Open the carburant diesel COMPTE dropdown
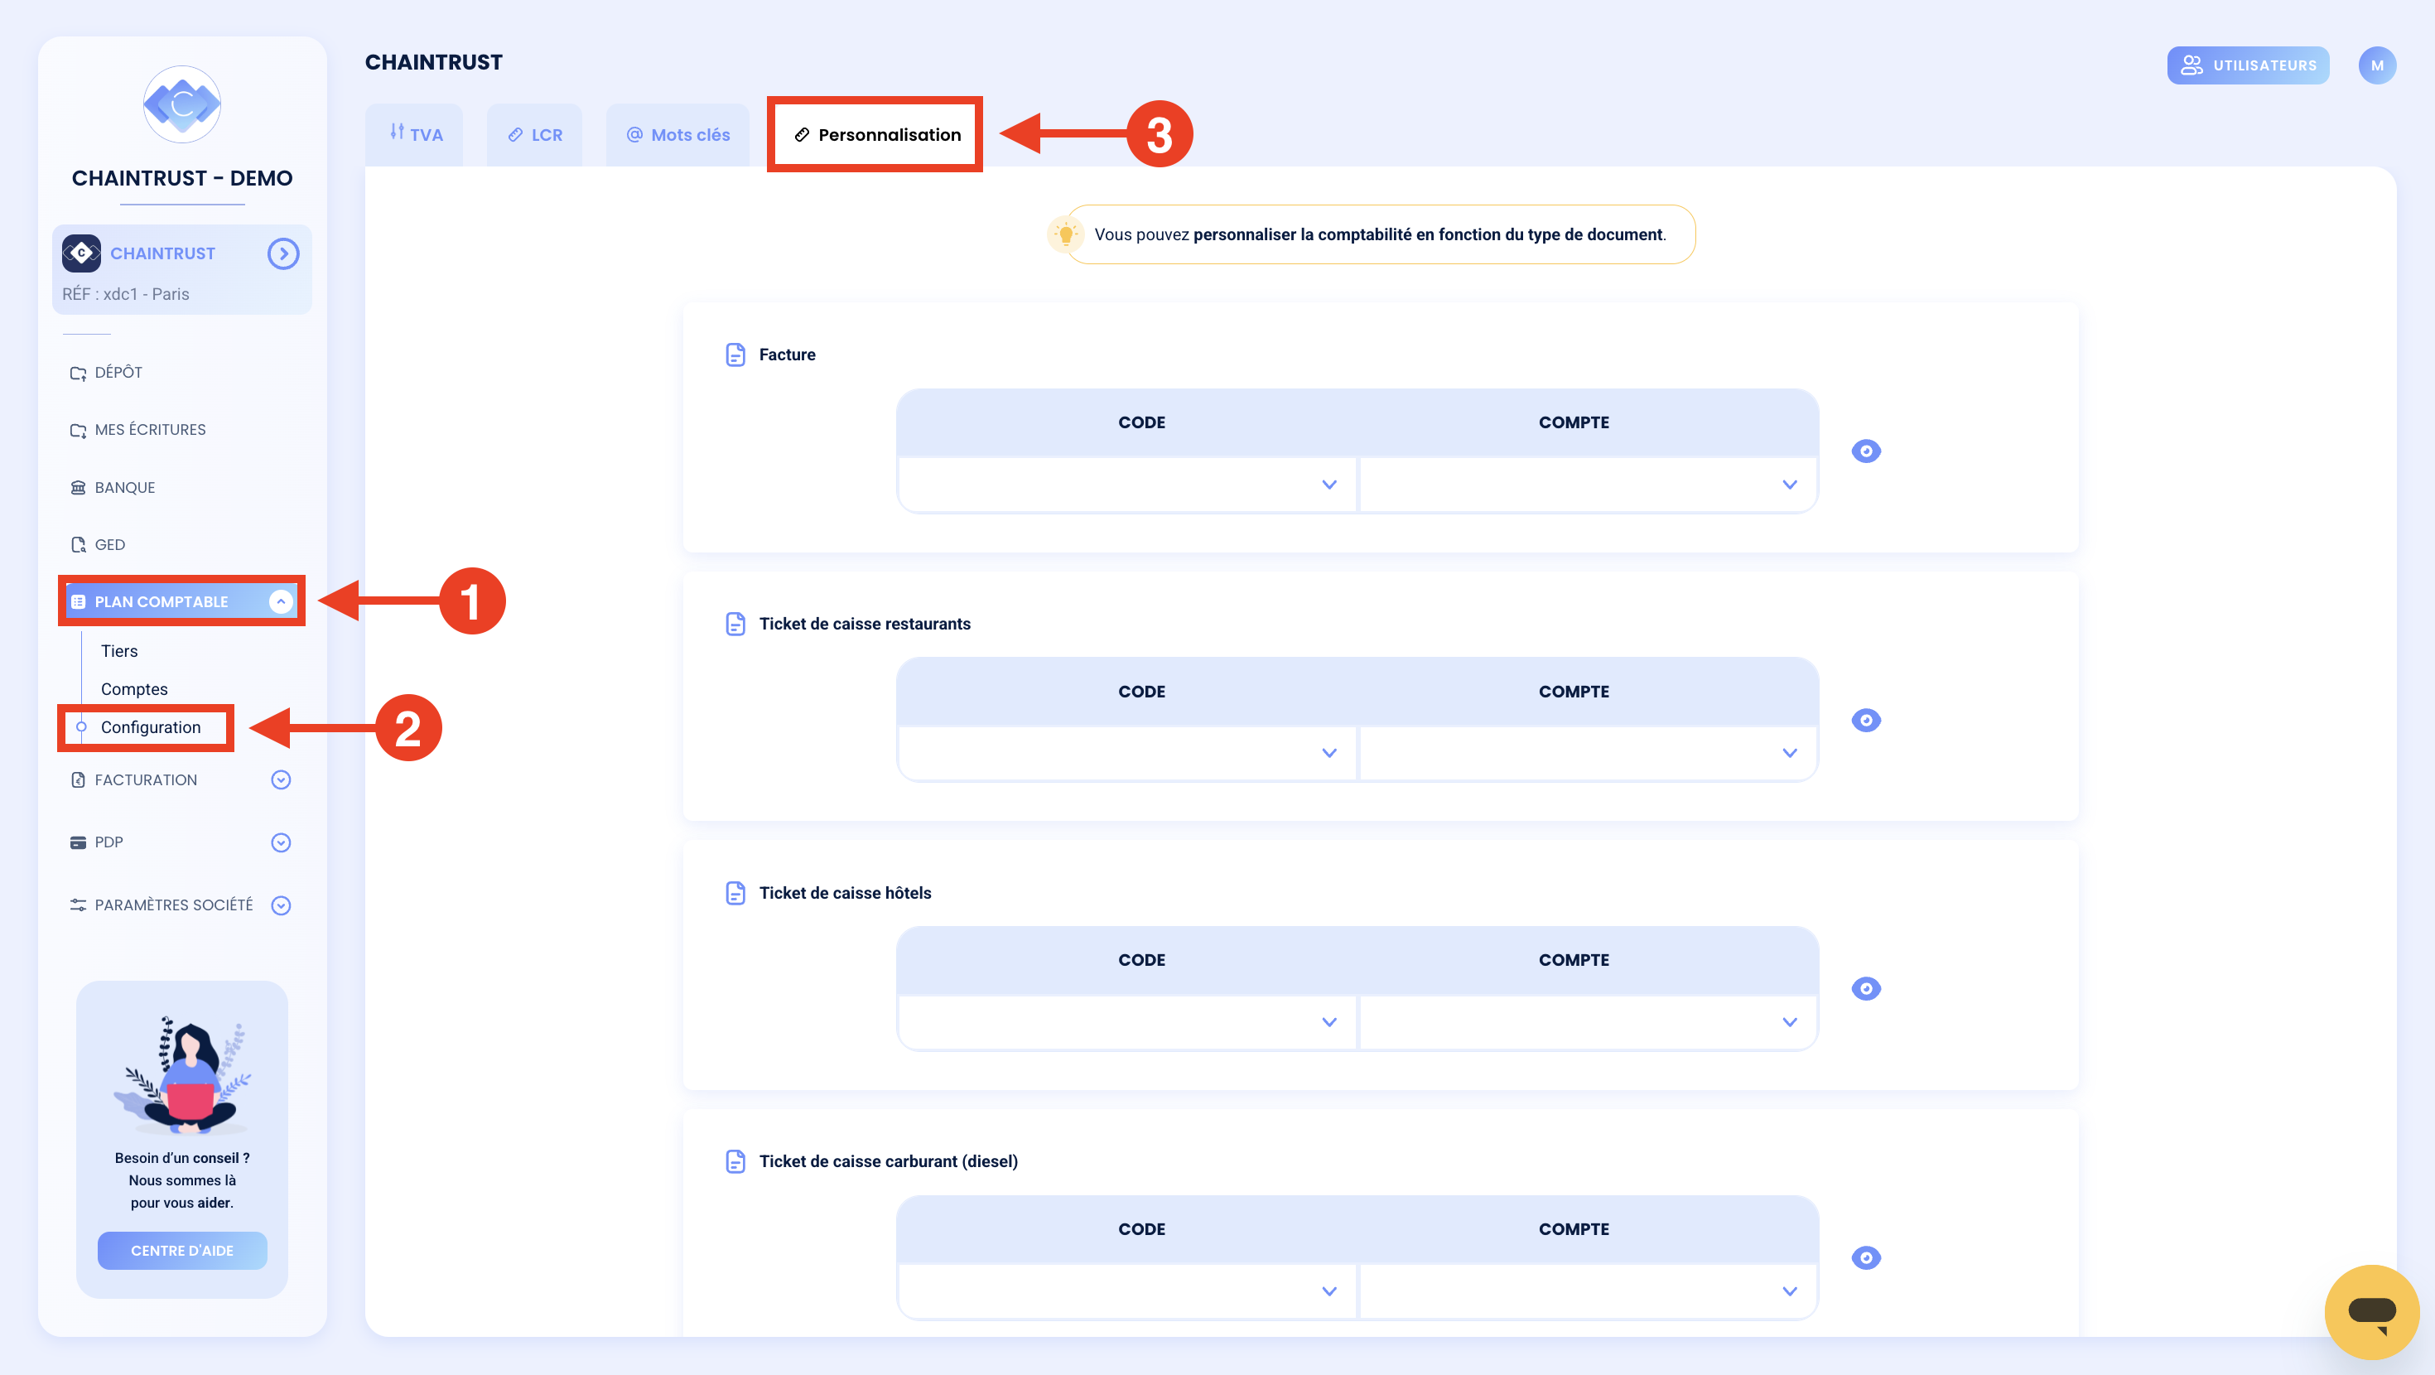This screenshot has width=2435, height=1375. (1587, 1291)
